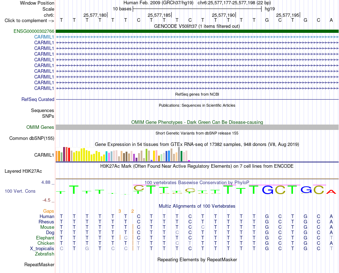
Task: Click the 'Common dbSNP(155)' track label
Action: coord(31,138)
